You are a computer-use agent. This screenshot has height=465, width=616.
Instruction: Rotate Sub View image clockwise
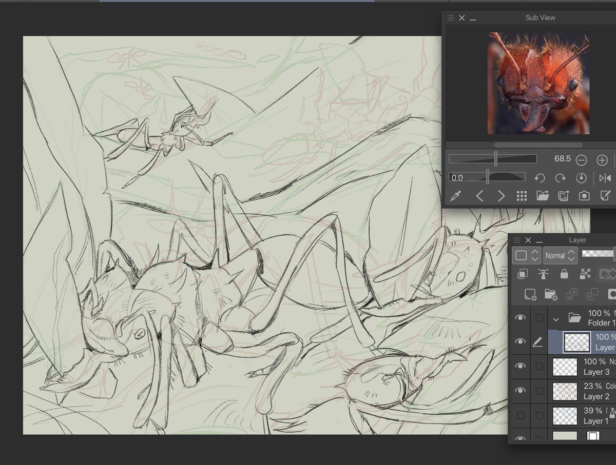coord(561,178)
